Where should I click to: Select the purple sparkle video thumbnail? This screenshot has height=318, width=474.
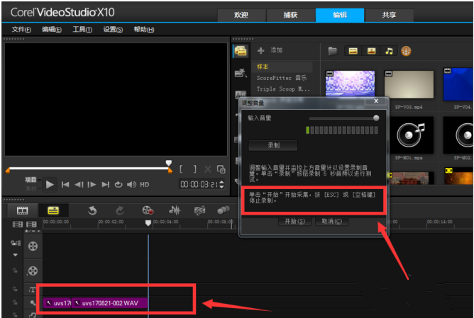pyautogui.click(x=350, y=84)
